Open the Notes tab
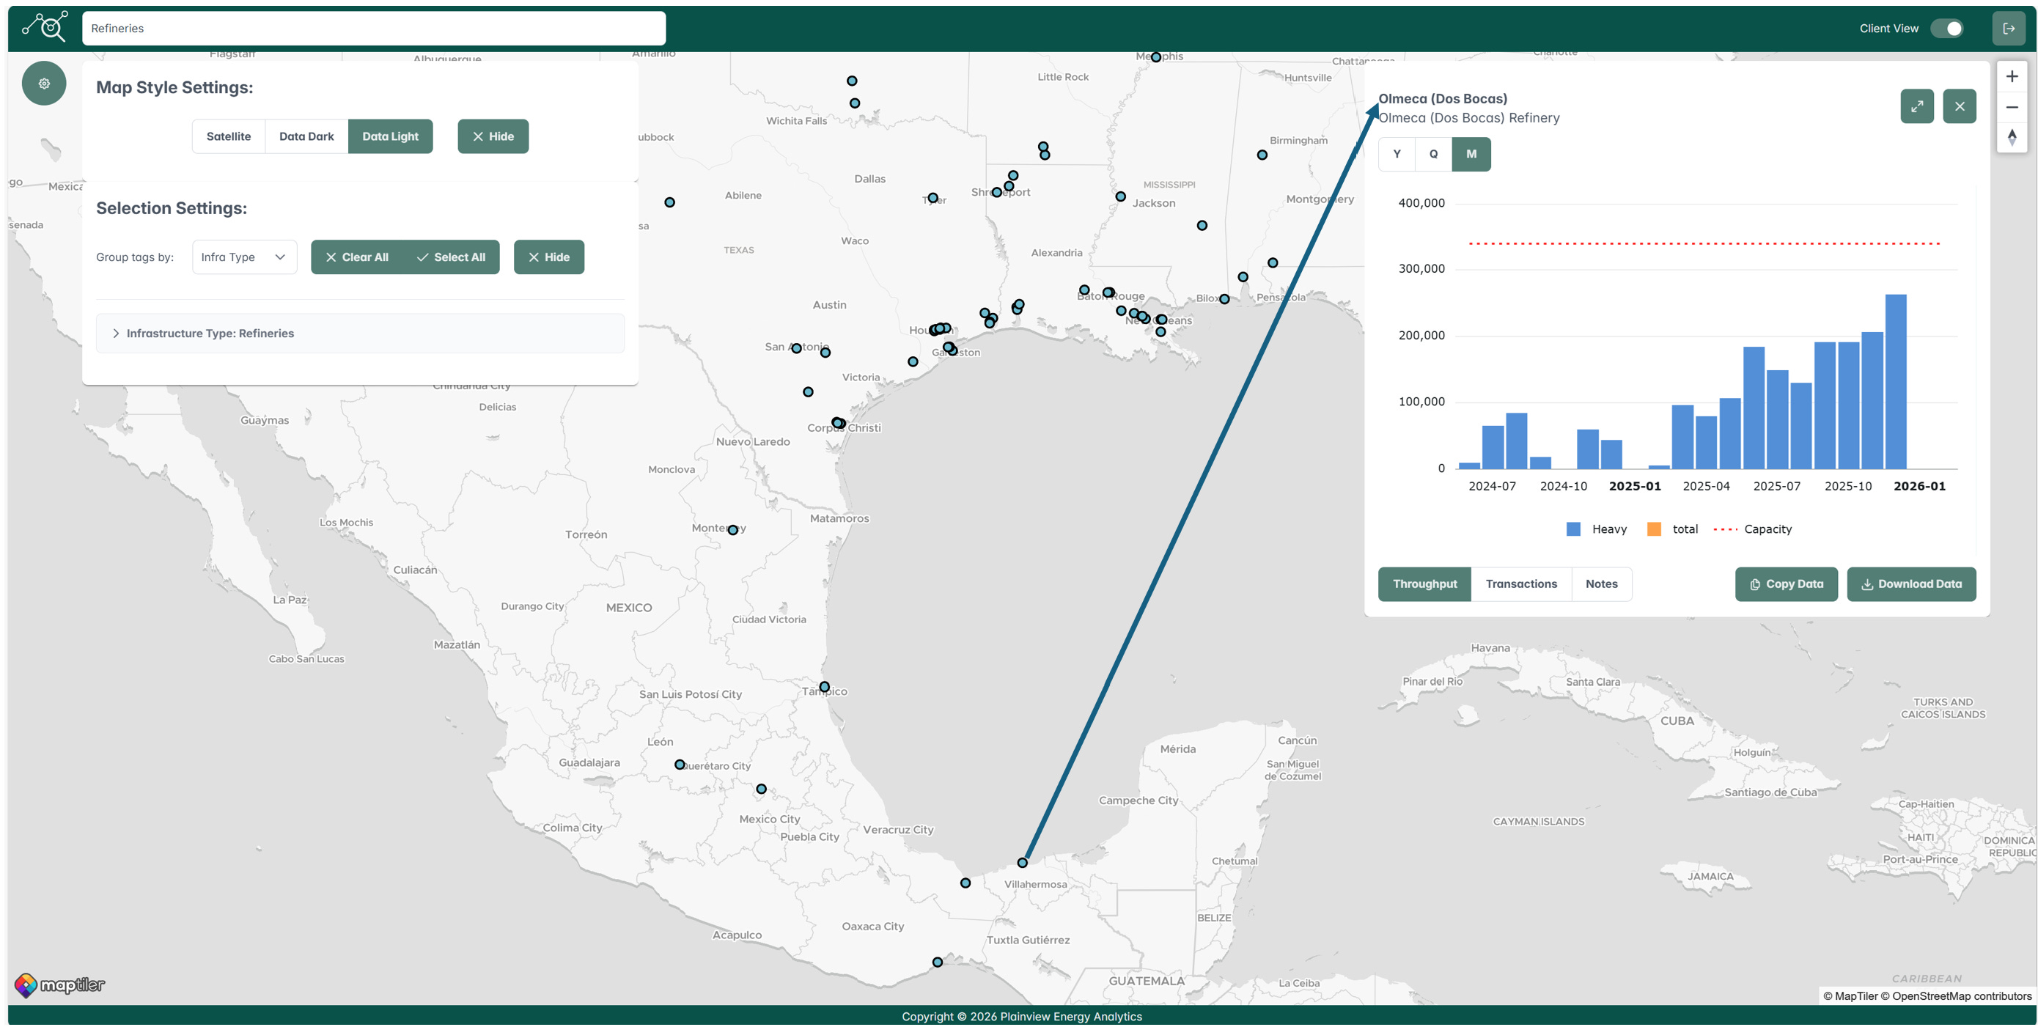Image resolution: width=2038 pixels, height=1027 pixels. click(1600, 584)
